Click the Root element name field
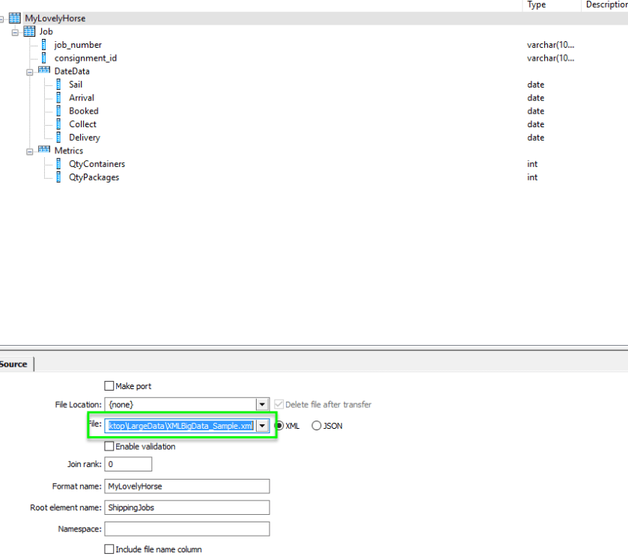The height and width of the screenshot is (559, 628). click(x=186, y=507)
